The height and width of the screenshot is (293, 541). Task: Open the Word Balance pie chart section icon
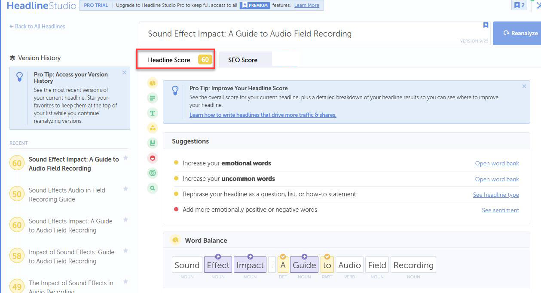coord(152,83)
